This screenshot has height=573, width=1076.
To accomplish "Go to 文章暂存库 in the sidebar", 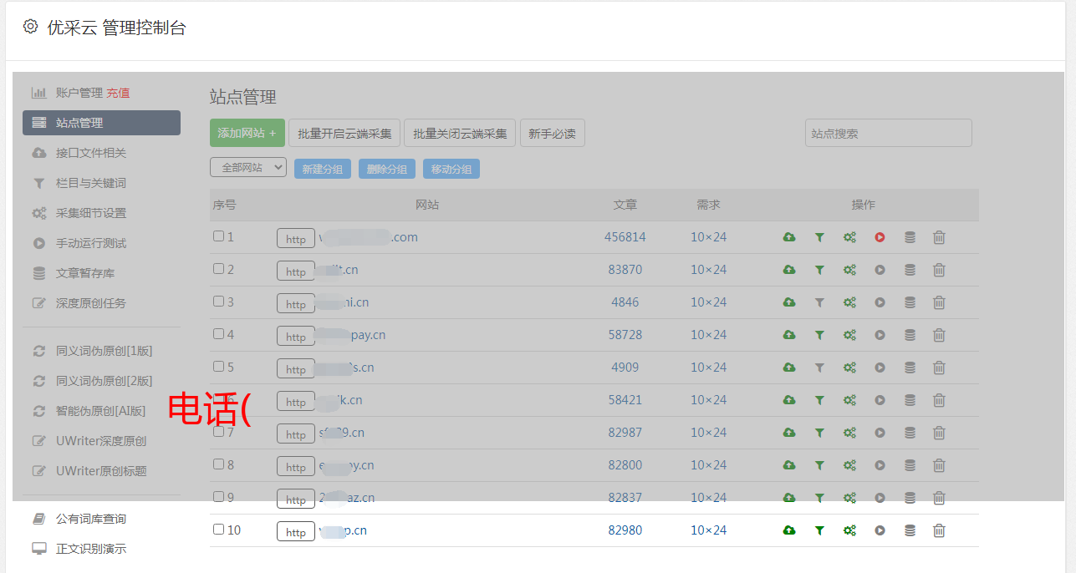I will click(84, 273).
